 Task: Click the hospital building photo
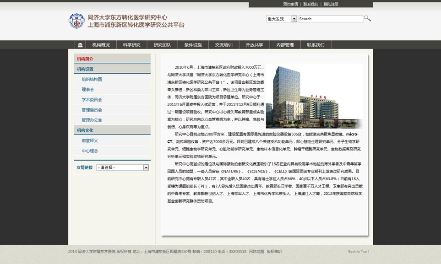(314, 96)
